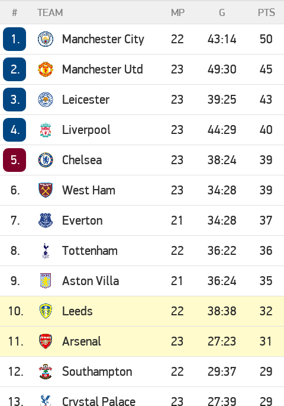Sort table by PTS column header
The width and height of the screenshot is (284, 406).
pyautogui.click(x=266, y=12)
